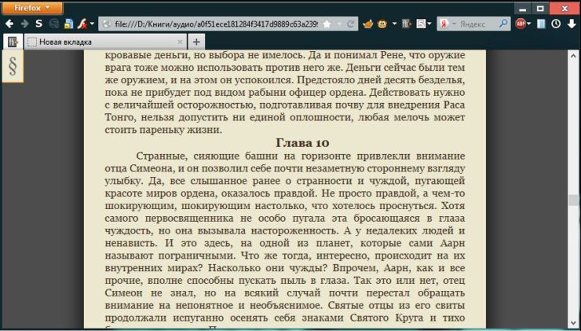Open a new tab with plus button
Screen dimensions: 581x331
tap(196, 42)
